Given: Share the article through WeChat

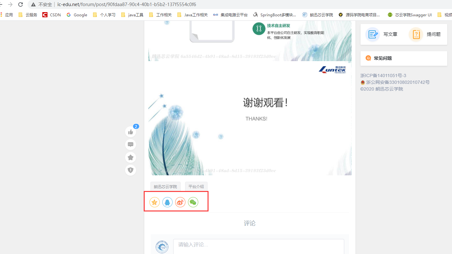Looking at the screenshot, I should coord(193,202).
